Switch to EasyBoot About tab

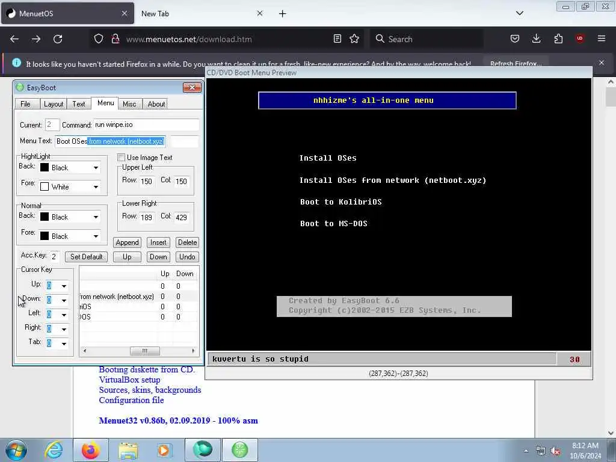click(156, 104)
